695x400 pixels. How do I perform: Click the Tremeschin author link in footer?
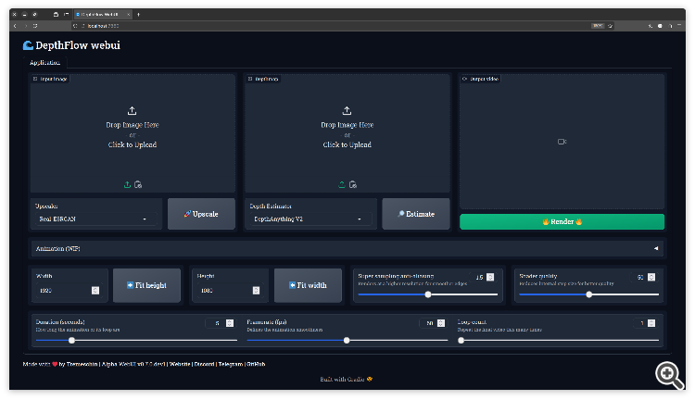coord(82,364)
